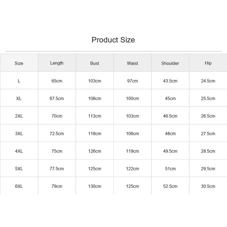Click the XL size row label
This screenshot has width=227, height=227.
(x=19, y=98)
